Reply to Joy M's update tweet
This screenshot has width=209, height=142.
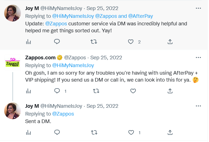[x=57, y=42]
